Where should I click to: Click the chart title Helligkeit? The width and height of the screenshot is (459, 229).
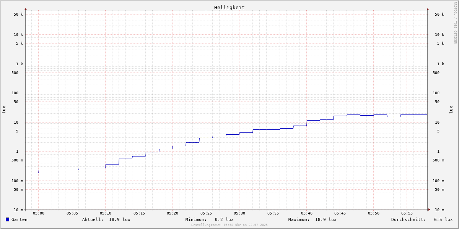(229, 7)
